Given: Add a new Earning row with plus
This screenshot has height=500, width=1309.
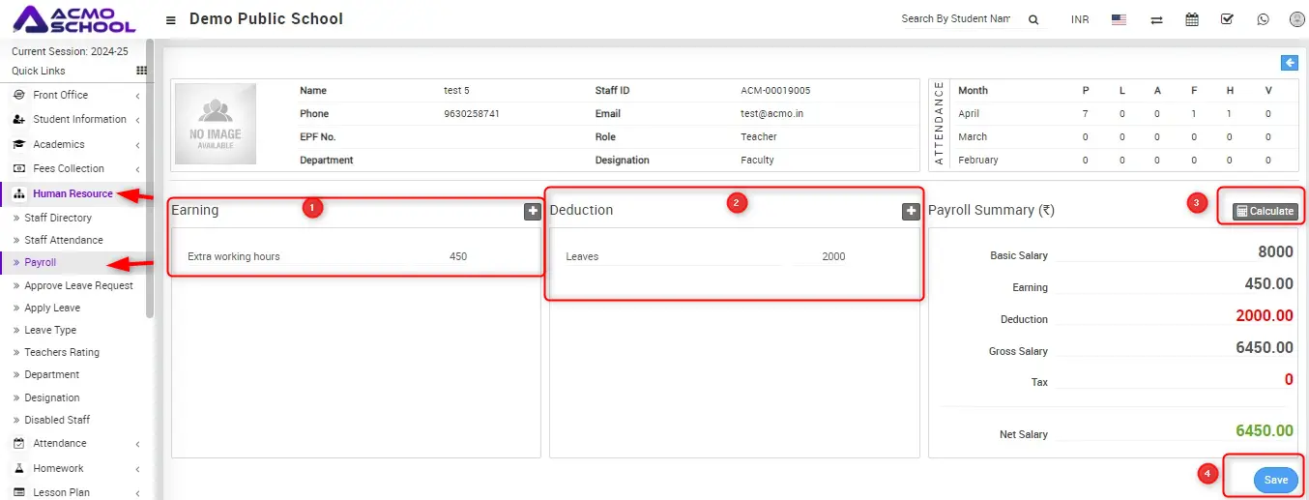Looking at the screenshot, I should [x=532, y=212].
